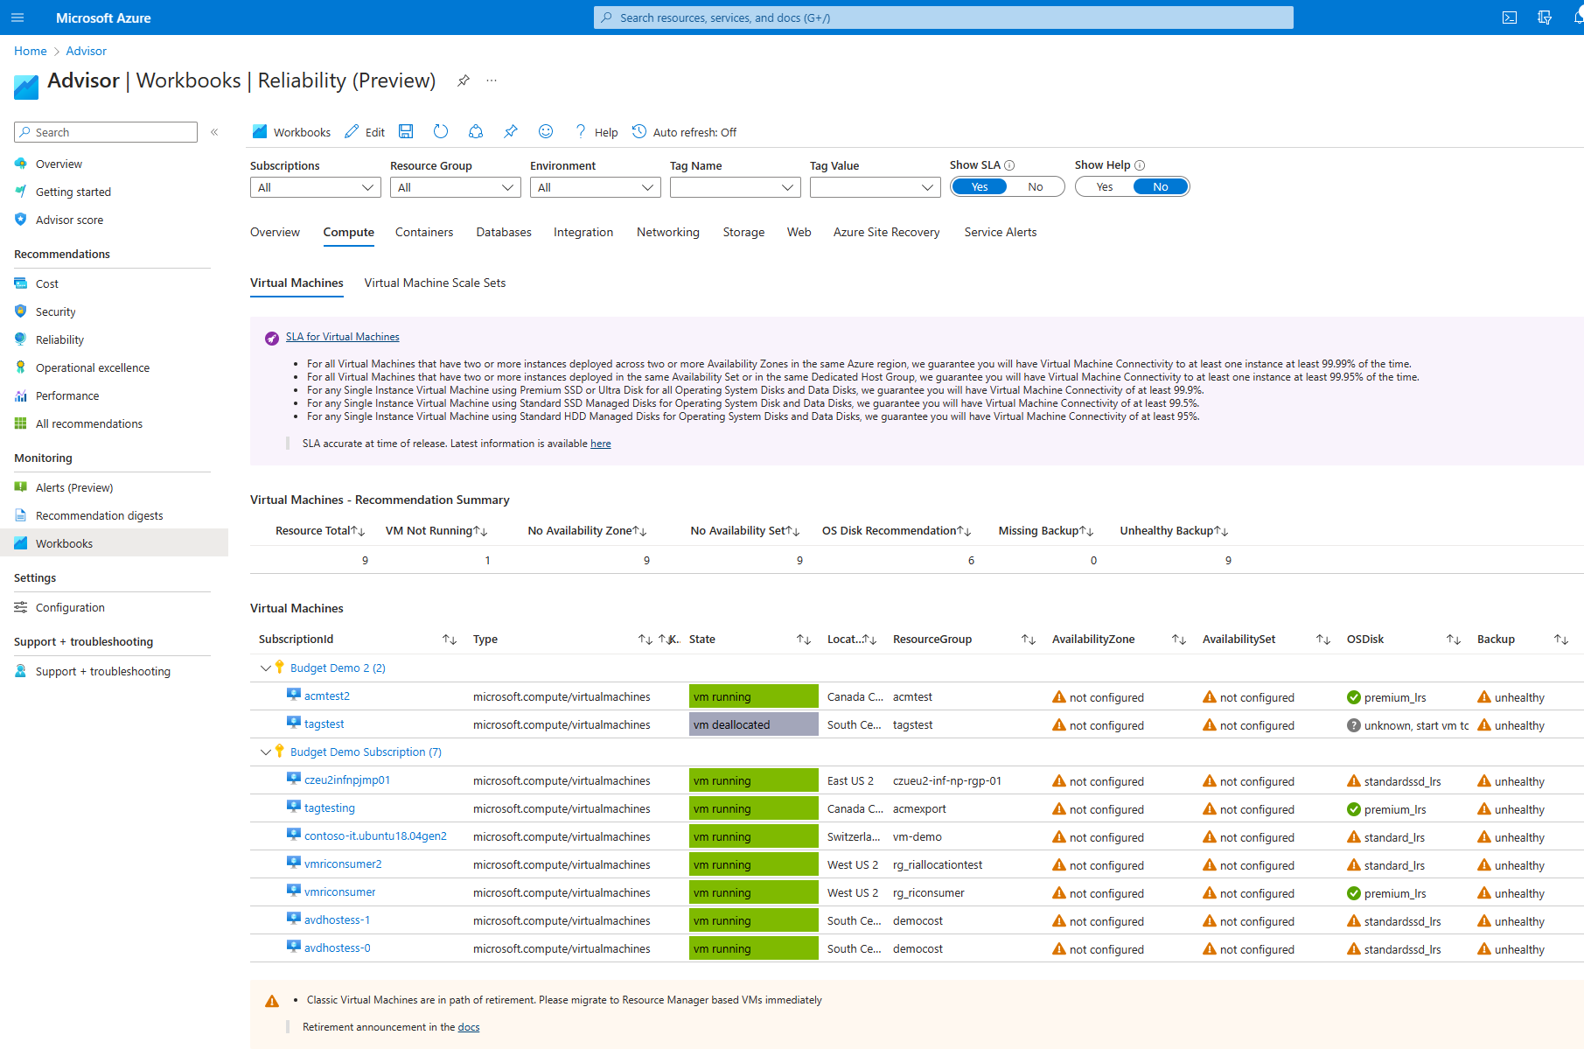
Task: Switch to the Overview tab
Action: point(275,232)
